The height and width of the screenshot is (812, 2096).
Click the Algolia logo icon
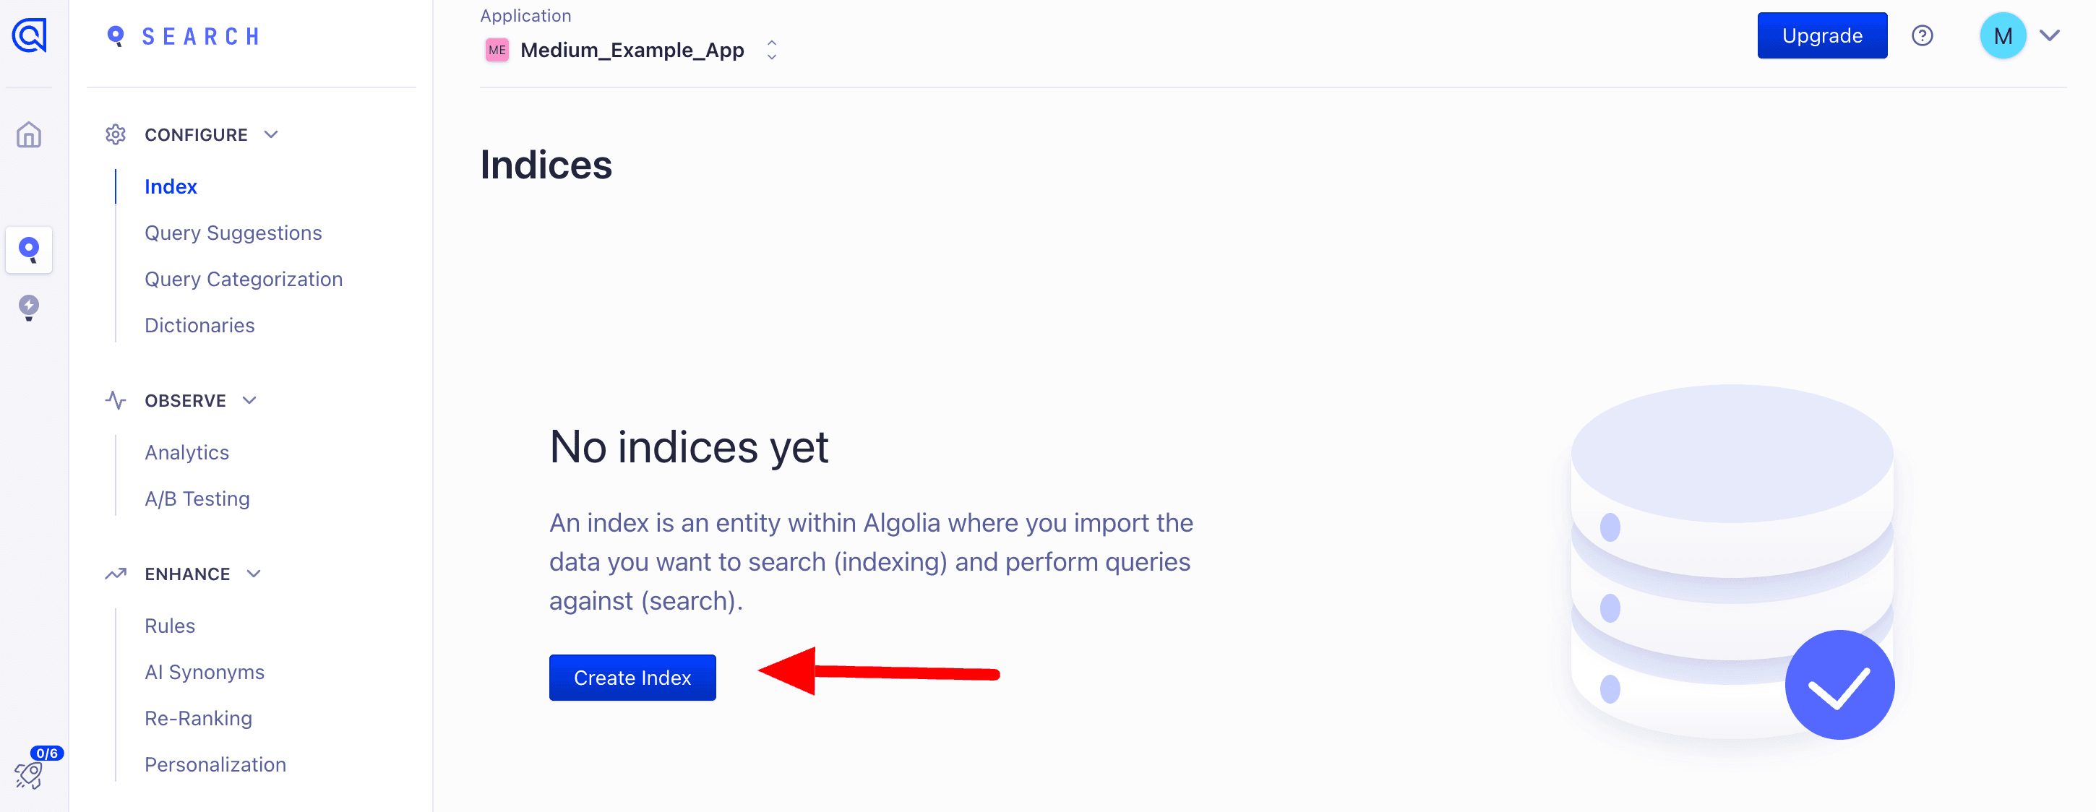tap(30, 36)
